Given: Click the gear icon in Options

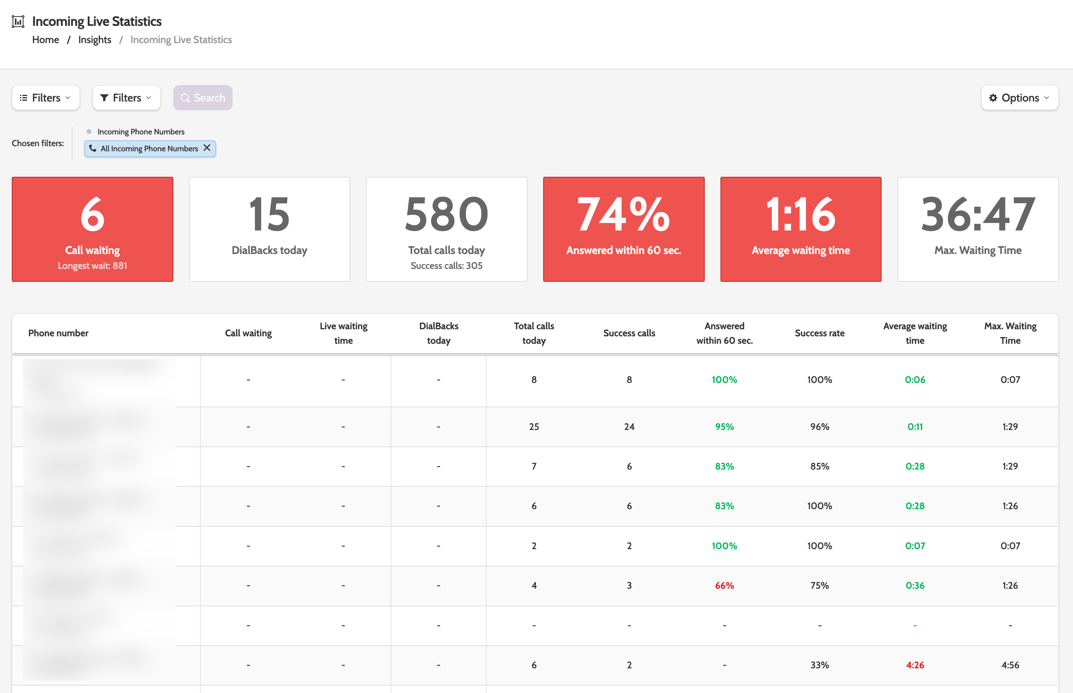Looking at the screenshot, I should pyautogui.click(x=993, y=98).
